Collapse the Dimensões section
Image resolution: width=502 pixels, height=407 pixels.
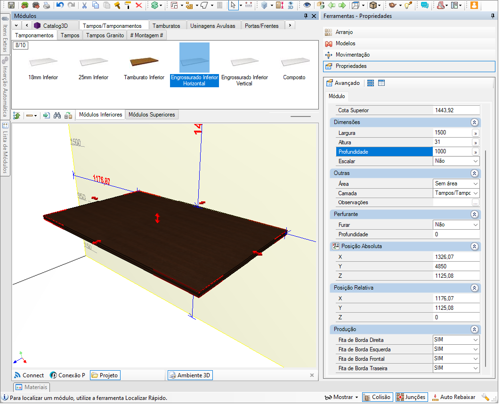475,122
